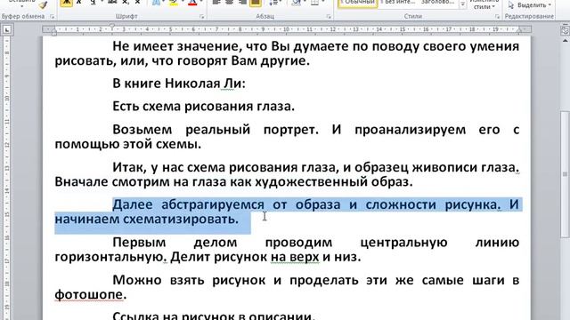Align paragraph to the right
The image size is (570, 320).
(242, 3)
